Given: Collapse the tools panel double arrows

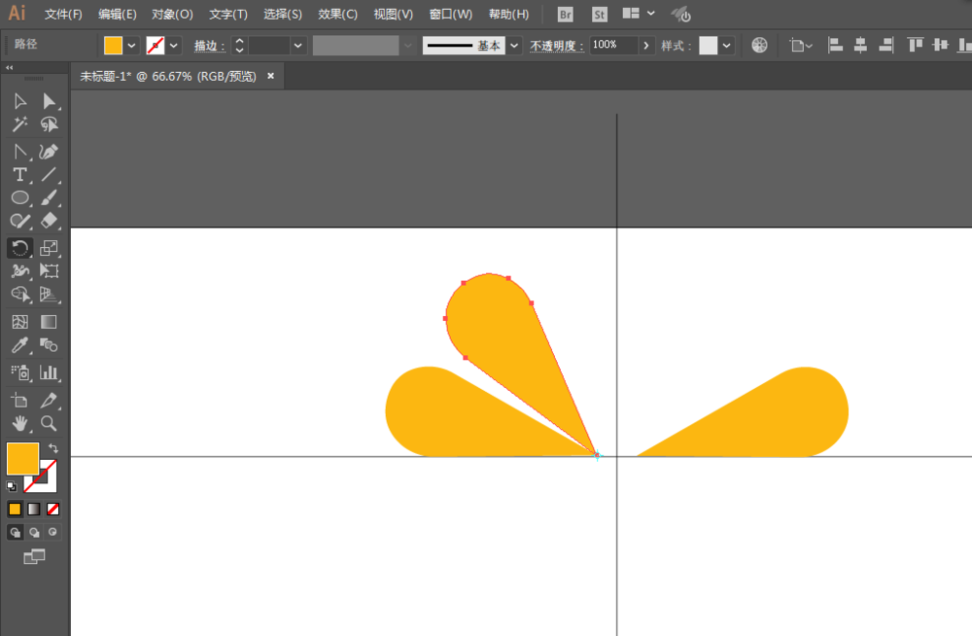Looking at the screenshot, I should pos(10,68).
